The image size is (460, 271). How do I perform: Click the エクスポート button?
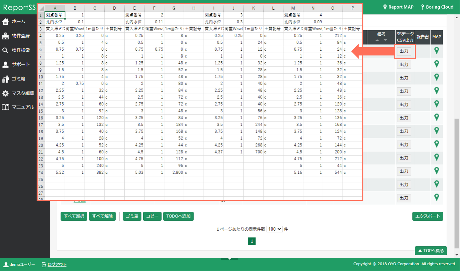428,216
